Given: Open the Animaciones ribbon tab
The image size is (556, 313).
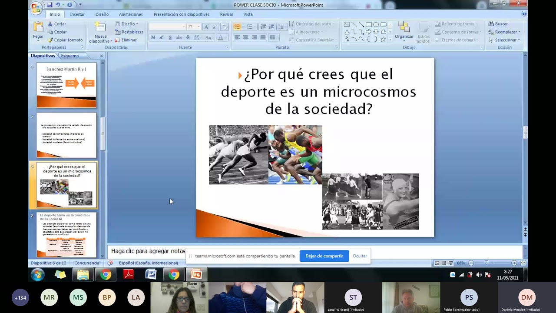Looking at the screenshot, I should click(131, 14).
